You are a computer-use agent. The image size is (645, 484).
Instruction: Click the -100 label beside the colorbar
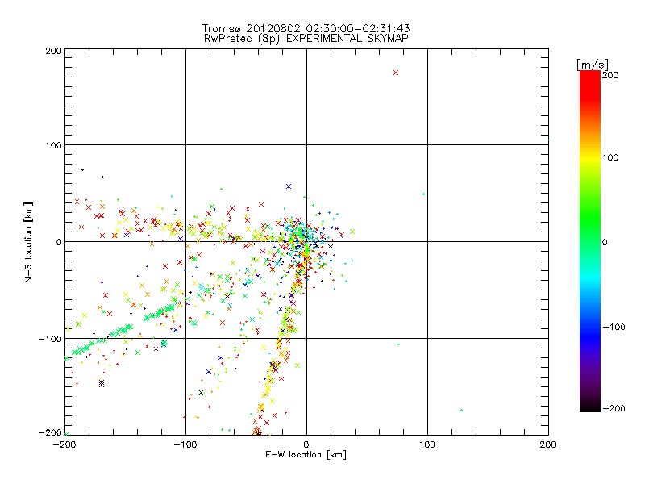tap(614, 327)
